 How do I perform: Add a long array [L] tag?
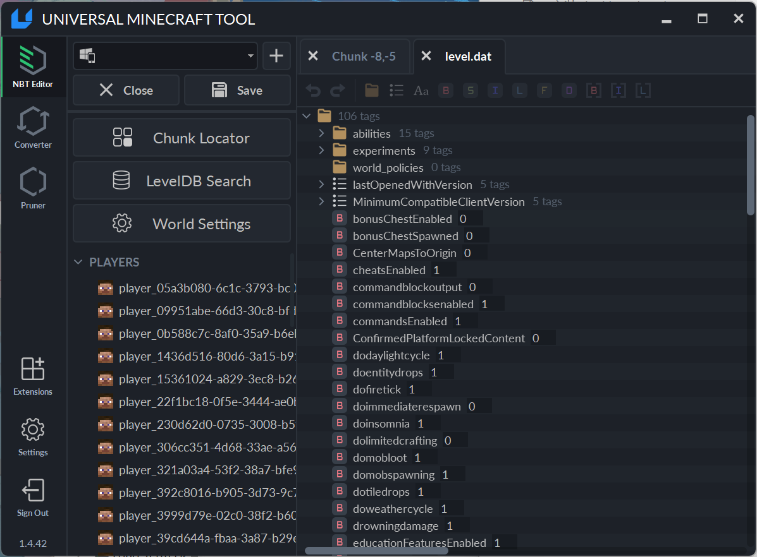[643, 91]
